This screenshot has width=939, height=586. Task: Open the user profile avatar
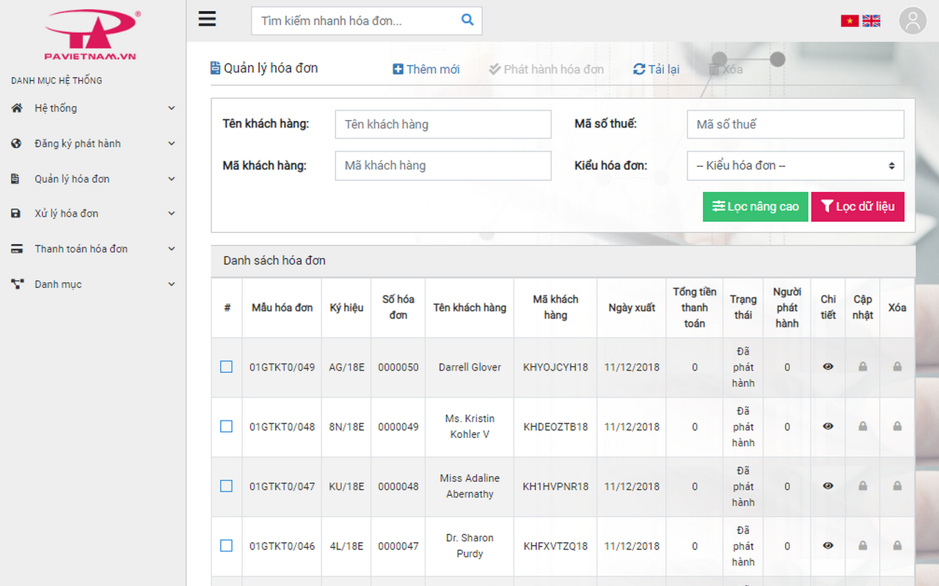[x=913, y=21]
